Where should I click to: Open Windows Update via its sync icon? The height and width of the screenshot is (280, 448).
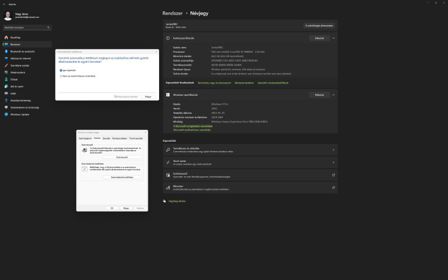6,114
